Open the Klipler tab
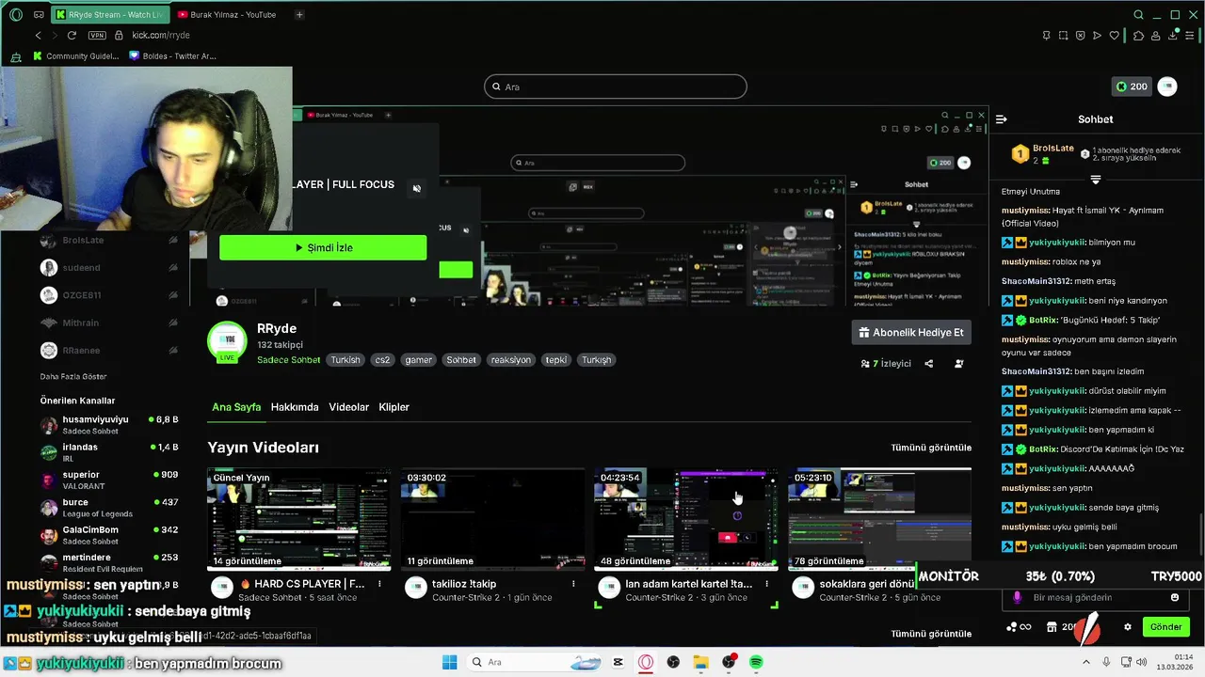 (394, 407)
